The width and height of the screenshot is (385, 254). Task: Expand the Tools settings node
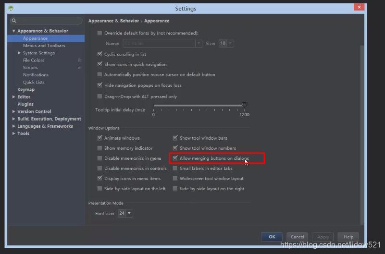pos(14,133)
